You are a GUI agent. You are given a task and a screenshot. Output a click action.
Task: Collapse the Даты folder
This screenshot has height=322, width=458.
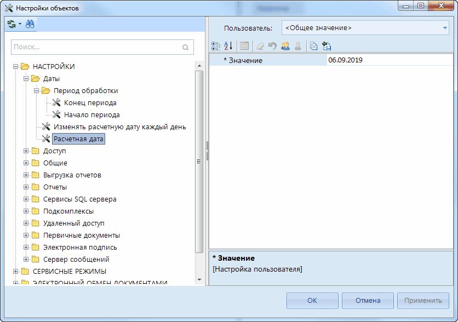pos(26,78)
